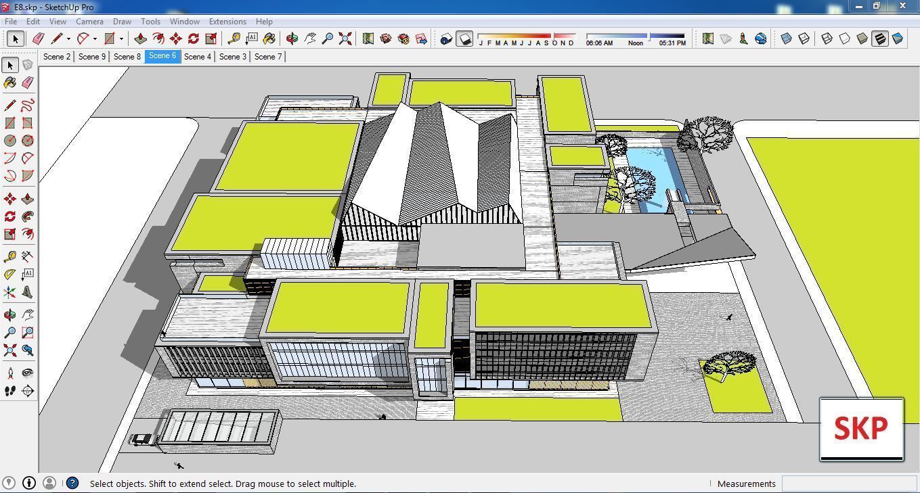Screen dimensions: 920x493
Task: Open the Window menu
Action: coord(184,22)
